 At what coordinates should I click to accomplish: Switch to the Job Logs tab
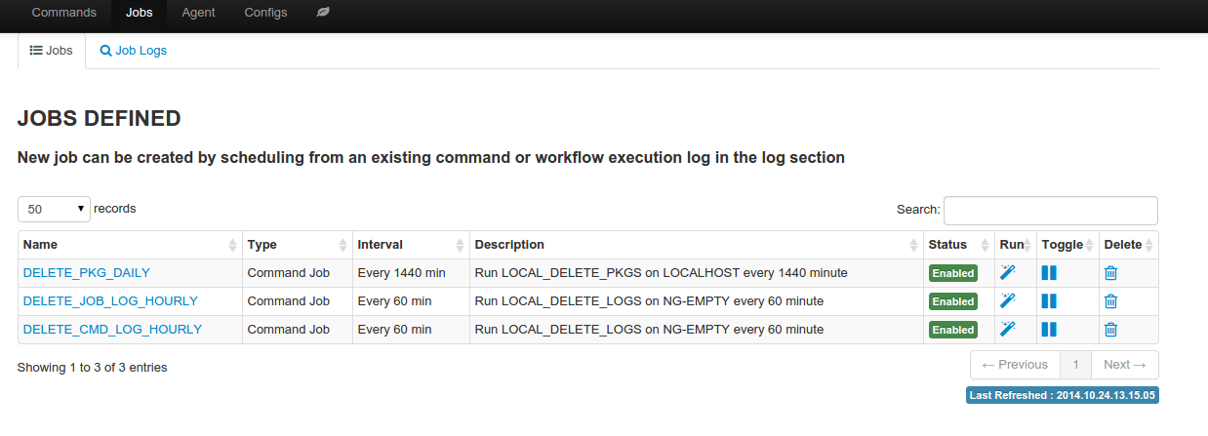coord(134,50)
